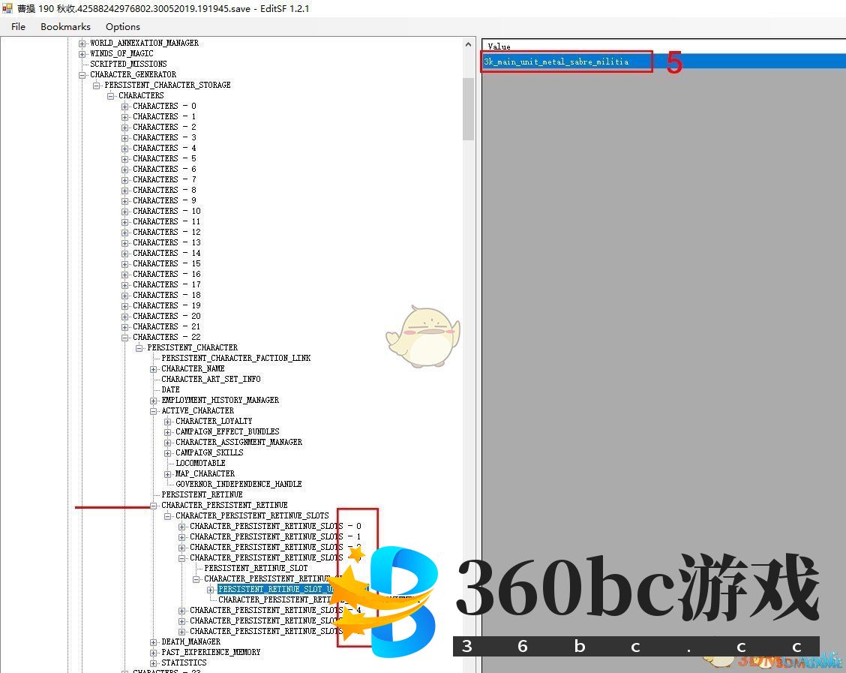The image size is (846, 673).
Task: Select the CHARACTERS - 20 tree item
Action: [166, 317]
